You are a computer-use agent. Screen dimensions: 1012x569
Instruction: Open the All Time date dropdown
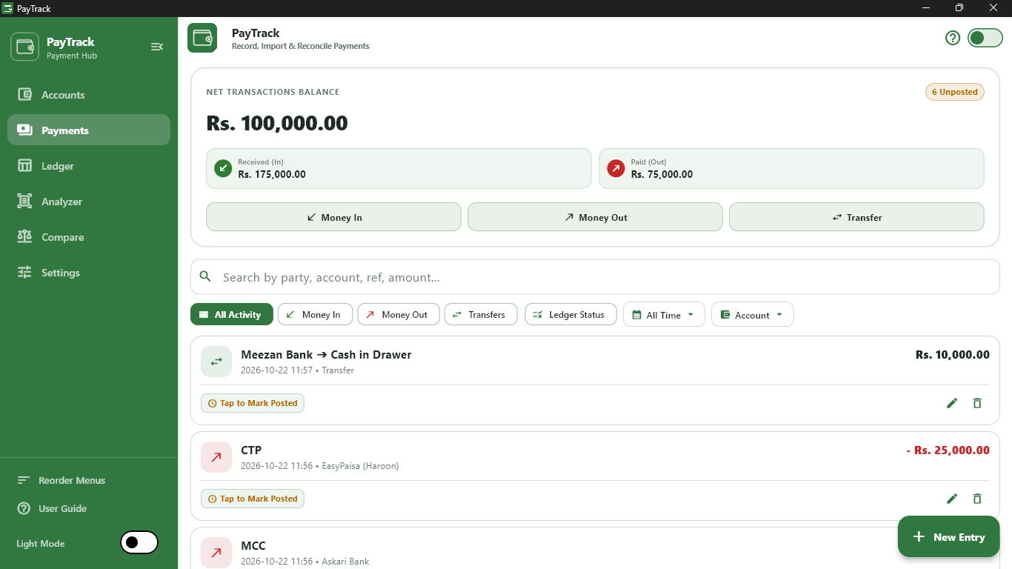pos(664,314)
